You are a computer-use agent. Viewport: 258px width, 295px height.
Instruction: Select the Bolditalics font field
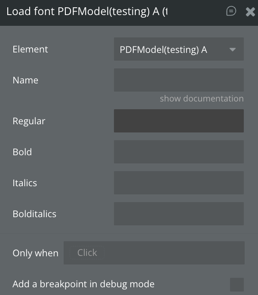(178, 214)
